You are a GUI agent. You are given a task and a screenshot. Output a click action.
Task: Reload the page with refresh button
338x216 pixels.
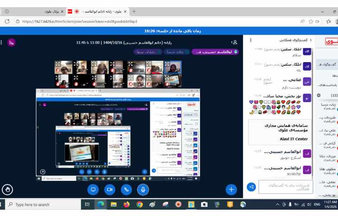7,21
